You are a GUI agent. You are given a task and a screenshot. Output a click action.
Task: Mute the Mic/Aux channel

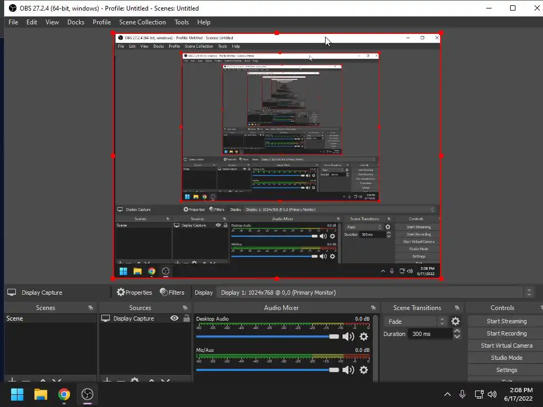pos(348,370)
